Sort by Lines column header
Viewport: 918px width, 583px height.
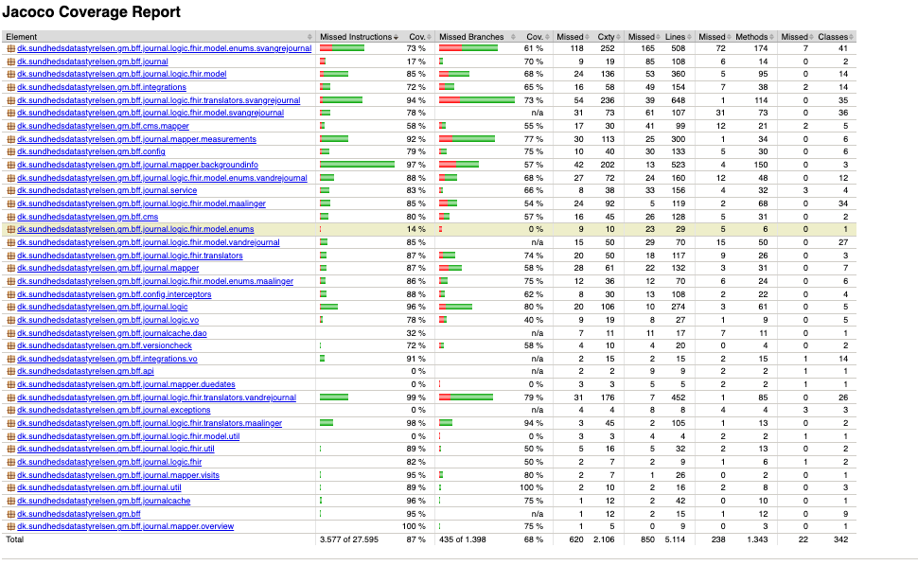677,36
